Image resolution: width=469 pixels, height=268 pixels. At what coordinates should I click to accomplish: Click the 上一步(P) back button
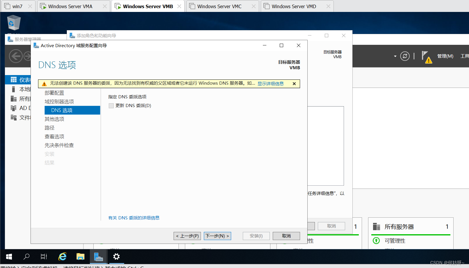point(187,236)
